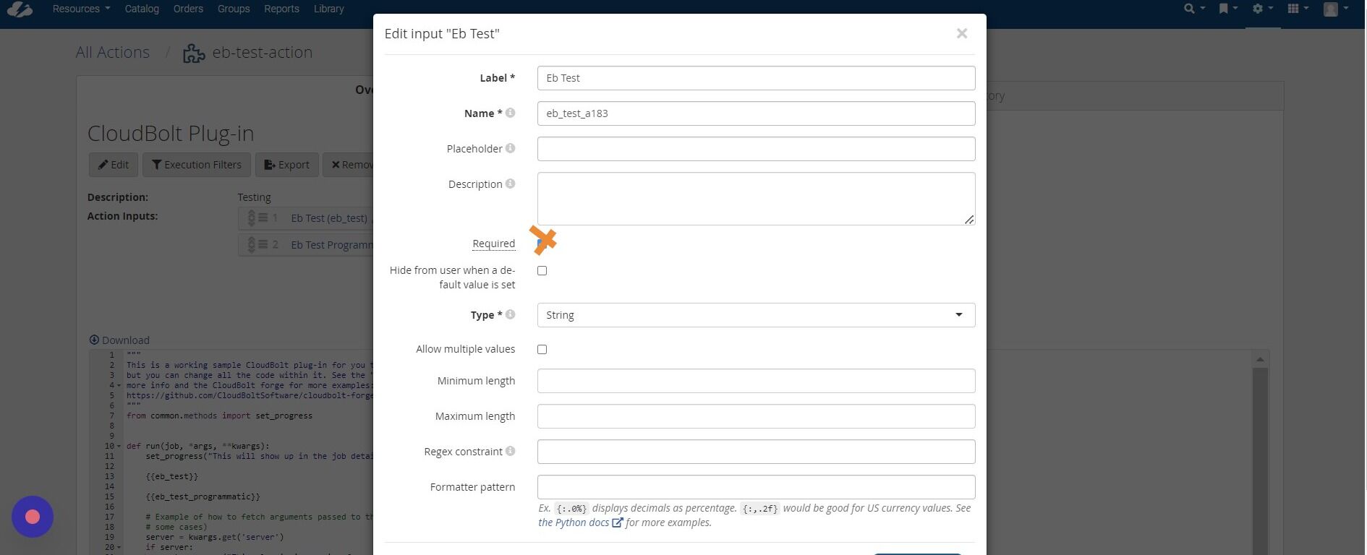The height and width of the screenshot is (555, 1367).
Task: Click the Label text field
Action: click(x=756, y=78)
